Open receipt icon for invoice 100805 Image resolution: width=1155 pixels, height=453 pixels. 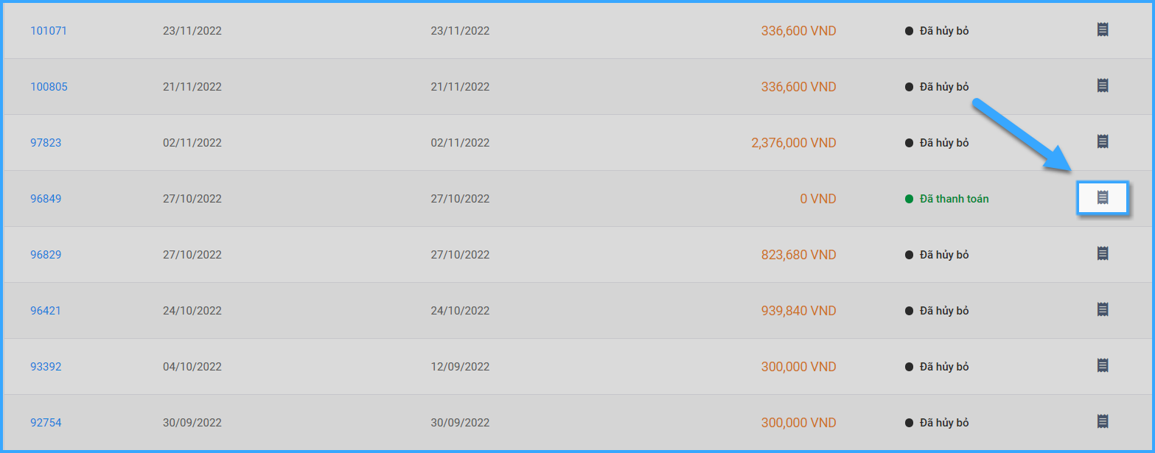coord(1103,85)
